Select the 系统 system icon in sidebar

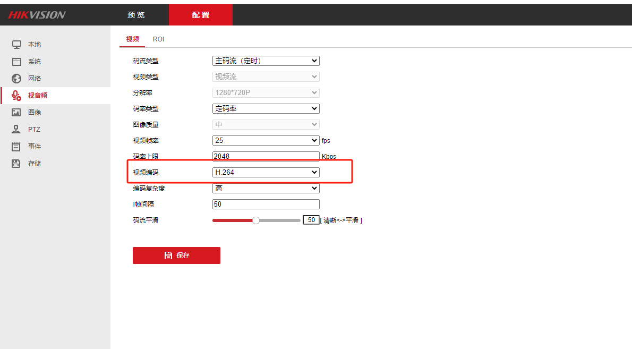coord(16,62)
